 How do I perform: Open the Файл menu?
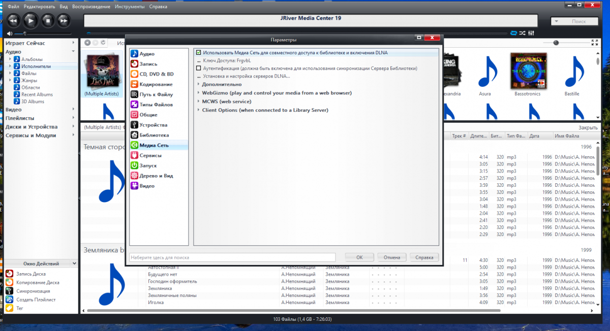(13, 7)
